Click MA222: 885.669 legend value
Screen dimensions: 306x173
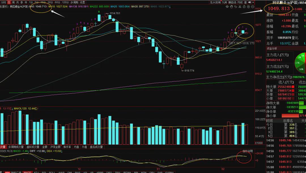pyautogui.click(x=99, y=7)
